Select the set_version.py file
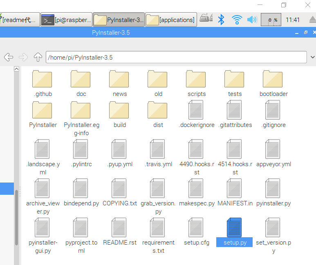The width and height of the screenshot is (316, 265). (273, 236)
